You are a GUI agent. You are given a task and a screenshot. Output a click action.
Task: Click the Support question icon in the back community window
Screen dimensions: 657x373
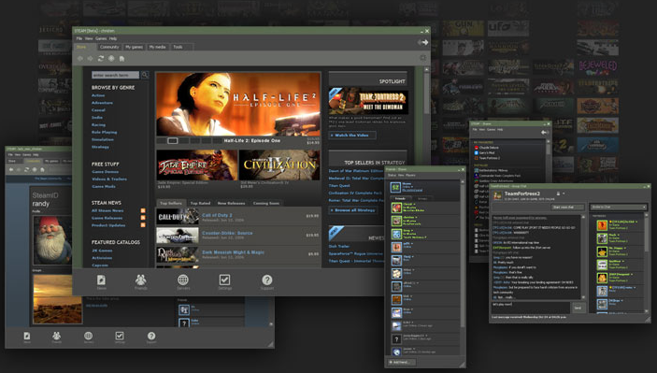[151, 337]
